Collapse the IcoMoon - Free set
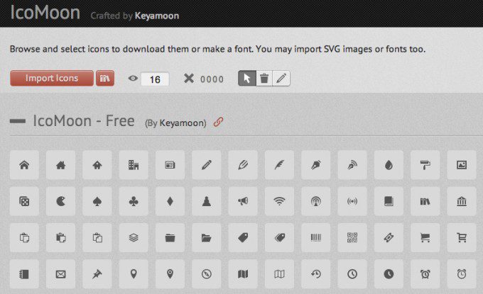 click(18, 121)
